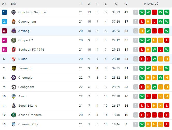Click the Busan team logo
Screen dimensions: 172x130
[14, 59]
